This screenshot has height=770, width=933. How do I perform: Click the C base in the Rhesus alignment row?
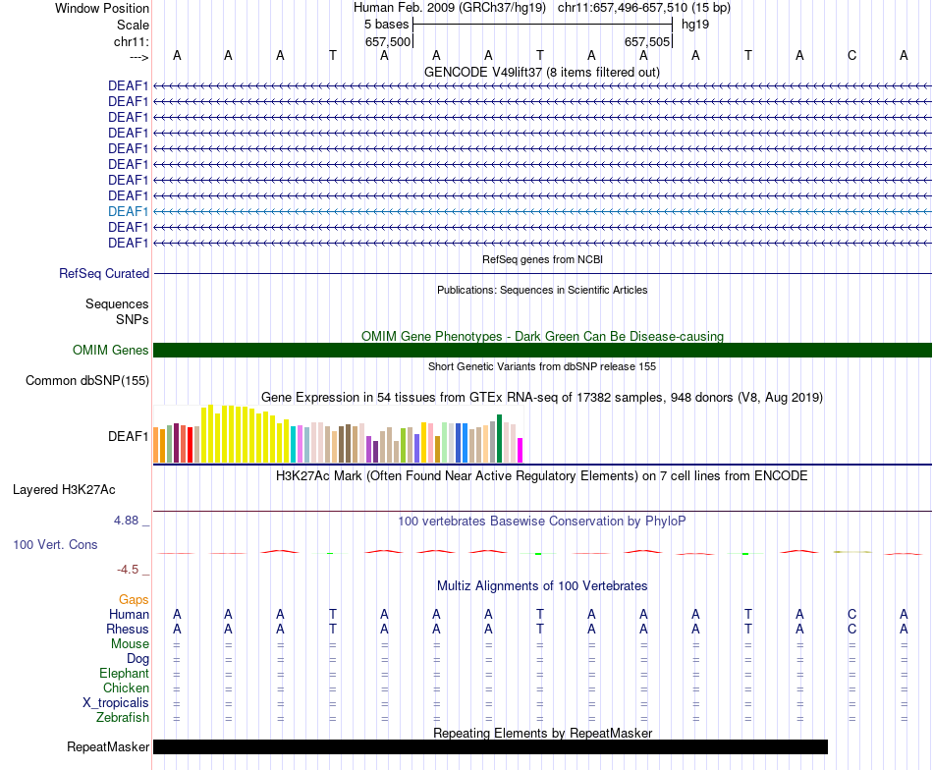[851, 629]
